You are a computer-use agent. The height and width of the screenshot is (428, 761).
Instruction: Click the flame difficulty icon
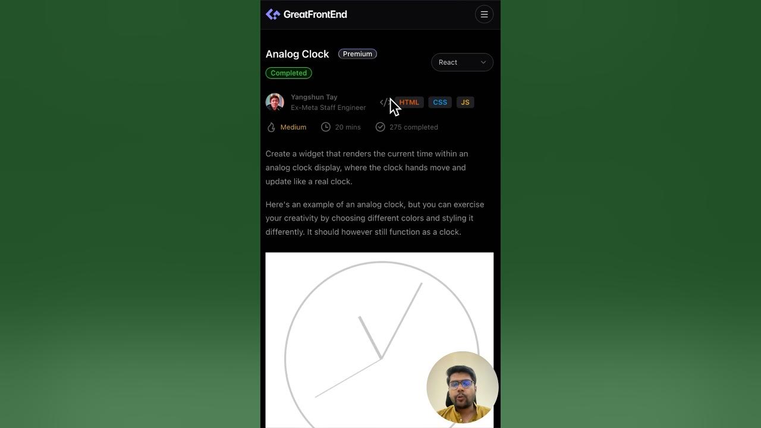point(271,127)
